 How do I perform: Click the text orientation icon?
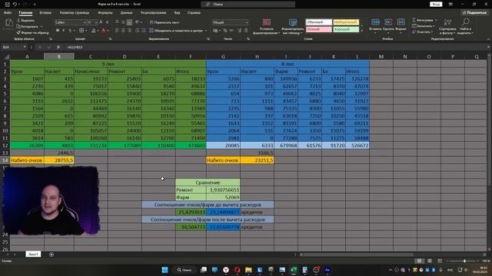(x=138, y=22)
